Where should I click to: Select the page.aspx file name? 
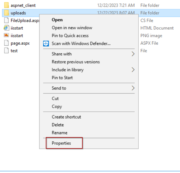pyautogui.click(x=20, y=43)
